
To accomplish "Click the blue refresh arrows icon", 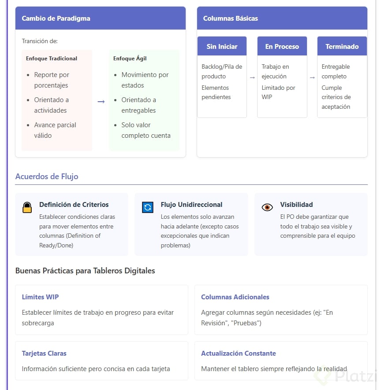I will 147,207.
